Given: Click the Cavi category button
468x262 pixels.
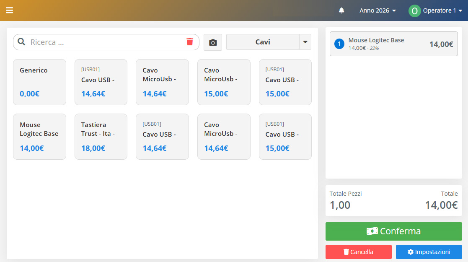Looking at the screenshot, I should pyautogui.click(x=263, y=42).
